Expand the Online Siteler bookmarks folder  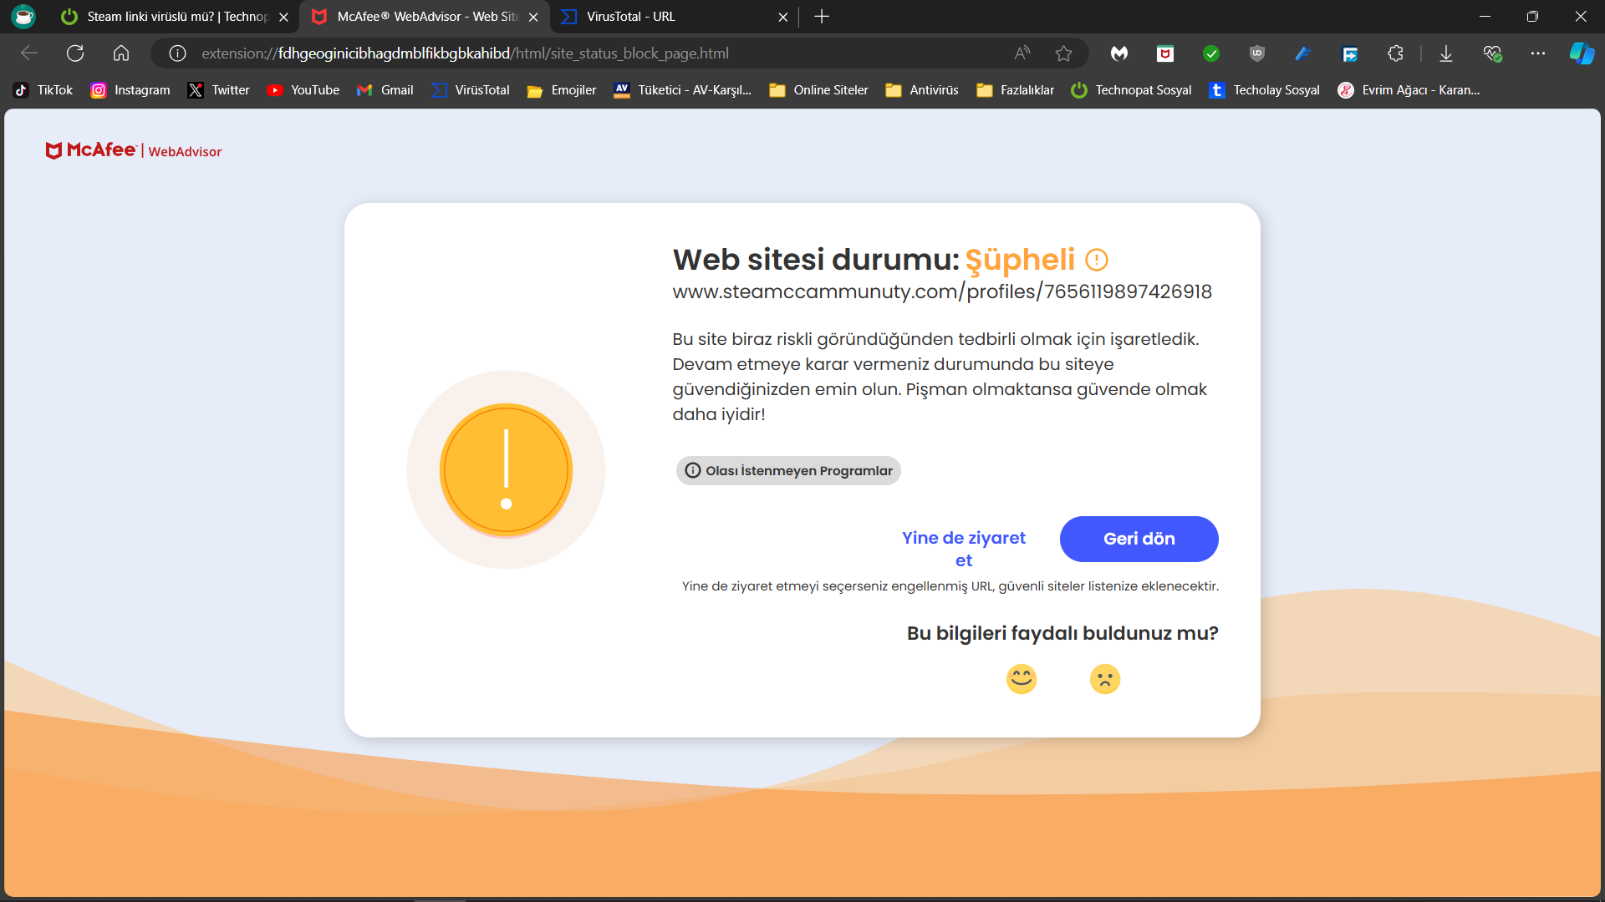(x=818, y=90)
